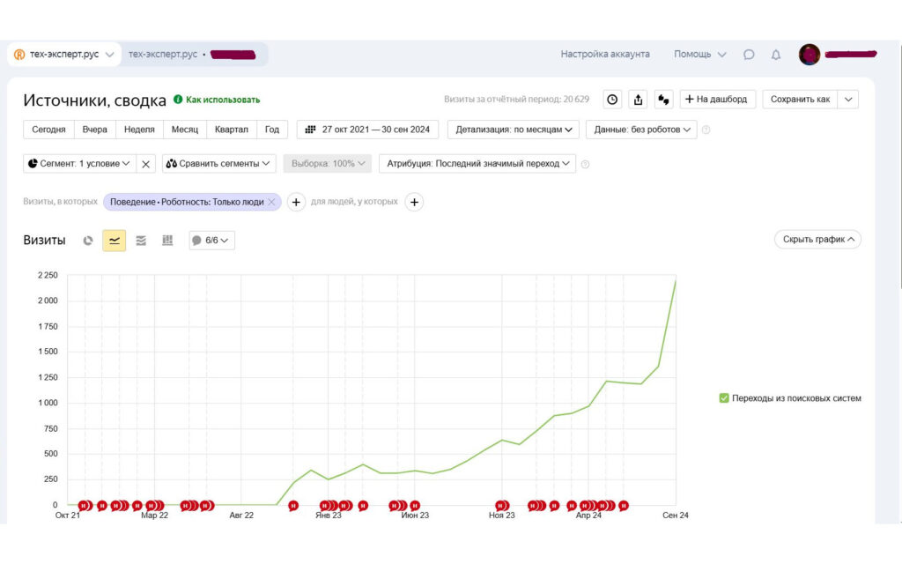Collapse chart with 'Скрыть график'
Image resolution: width=902 pixels, height=564 pixels.
coord(817,240)
